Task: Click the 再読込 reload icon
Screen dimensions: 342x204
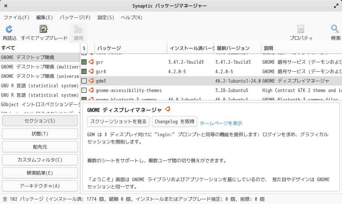Action: 9,29
